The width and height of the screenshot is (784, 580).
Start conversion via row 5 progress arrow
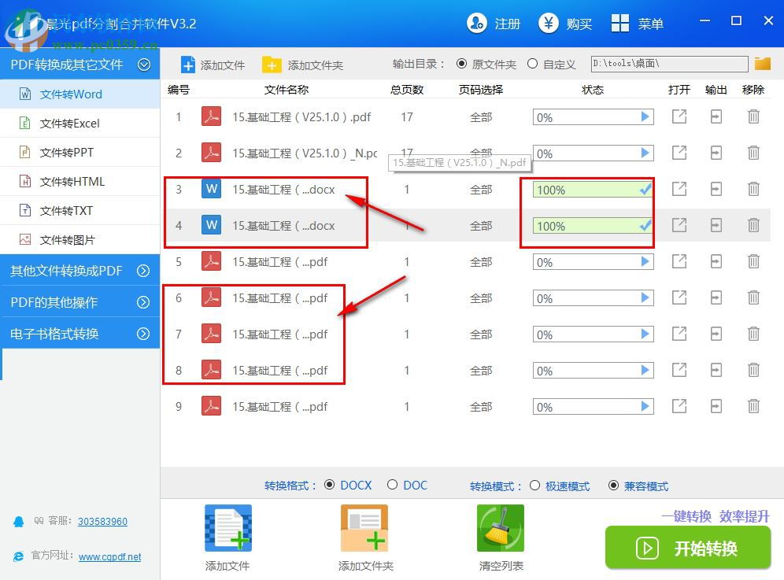[x=645, y=261]
